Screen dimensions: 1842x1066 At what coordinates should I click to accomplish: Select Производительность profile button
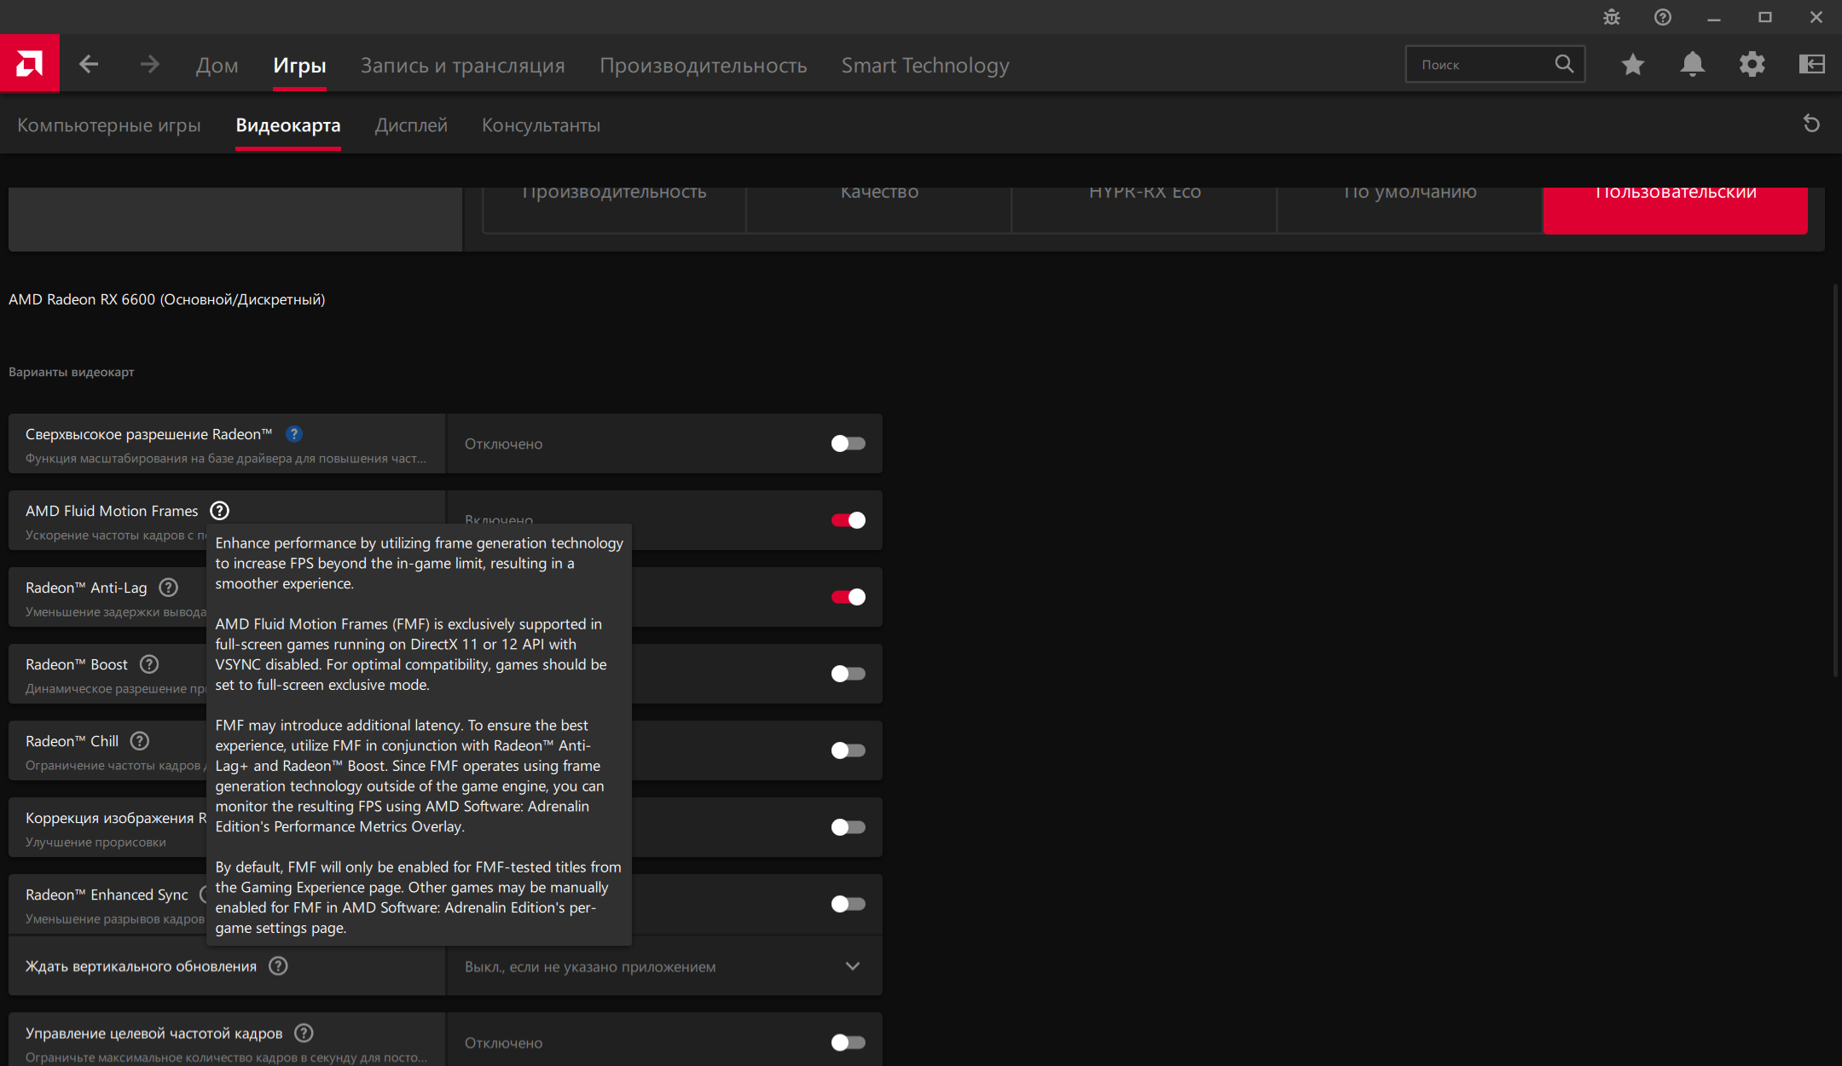pyautogui.click(x=614, y=209)
